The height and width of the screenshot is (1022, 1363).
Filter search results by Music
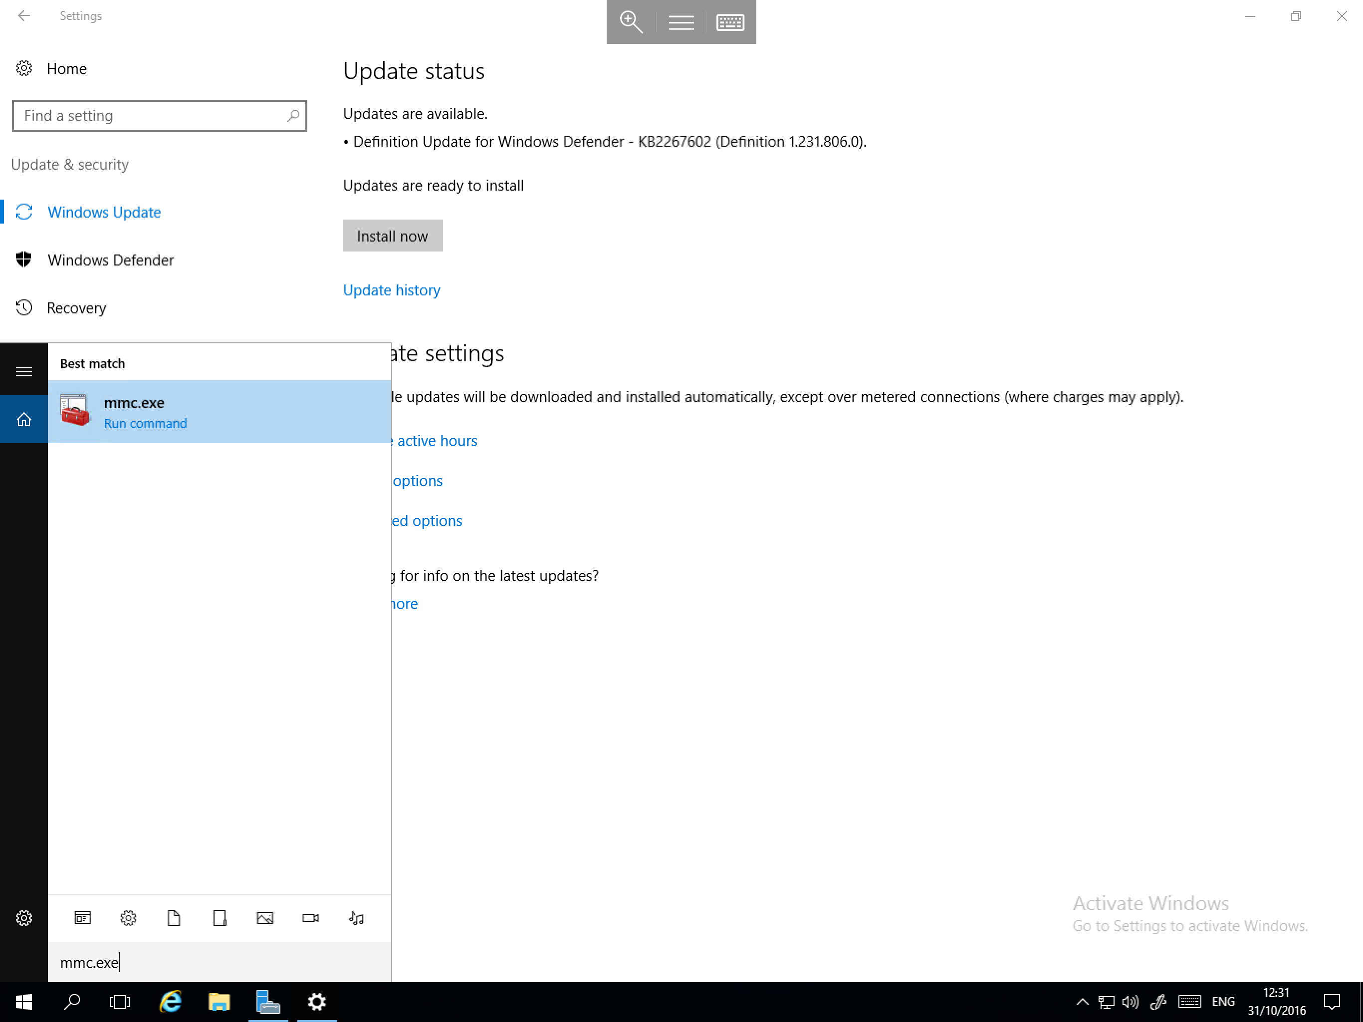click(356, 918)
